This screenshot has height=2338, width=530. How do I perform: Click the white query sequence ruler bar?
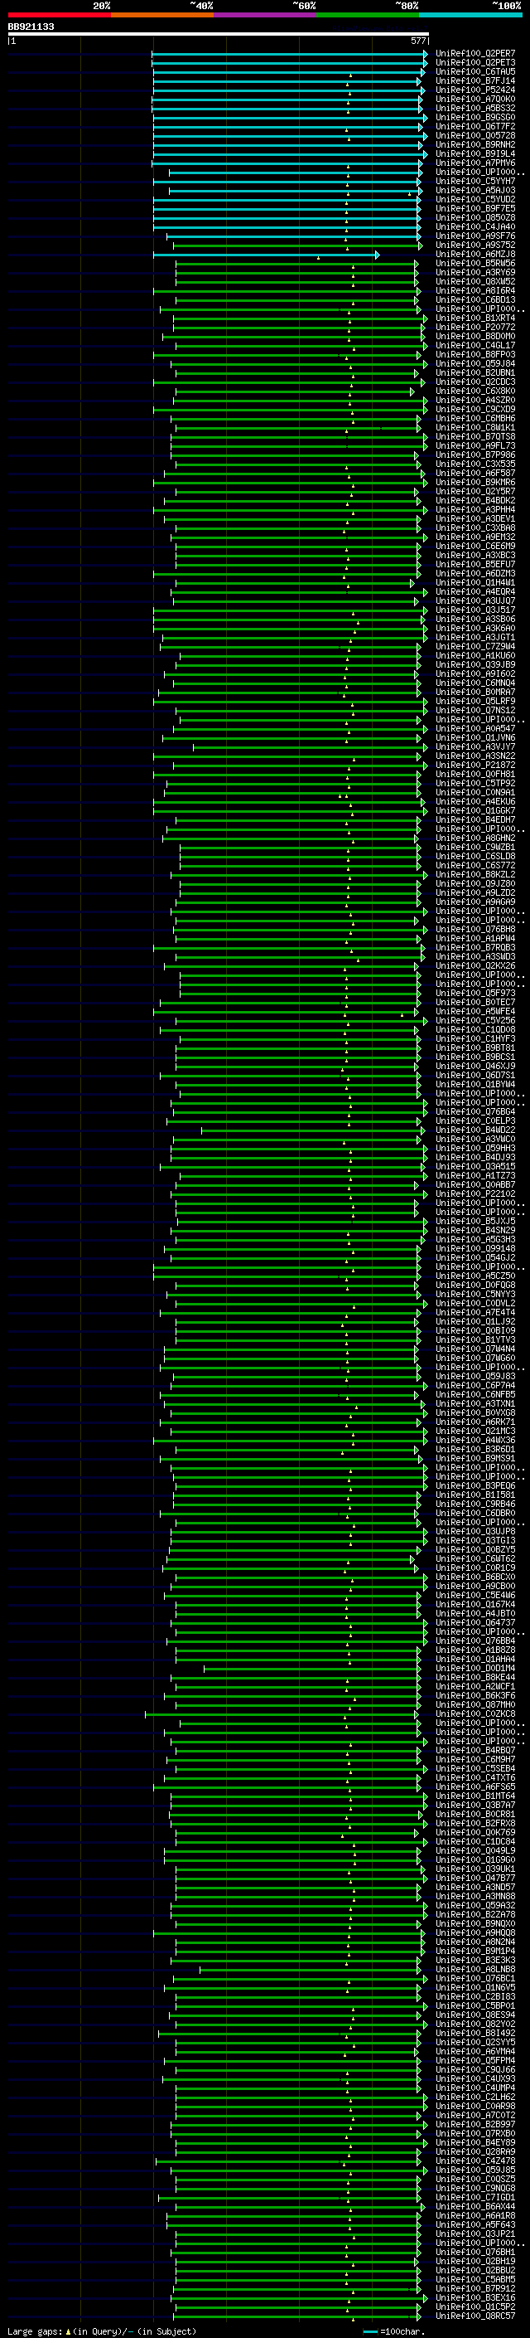pyautogui.click(x=218, y=35)
